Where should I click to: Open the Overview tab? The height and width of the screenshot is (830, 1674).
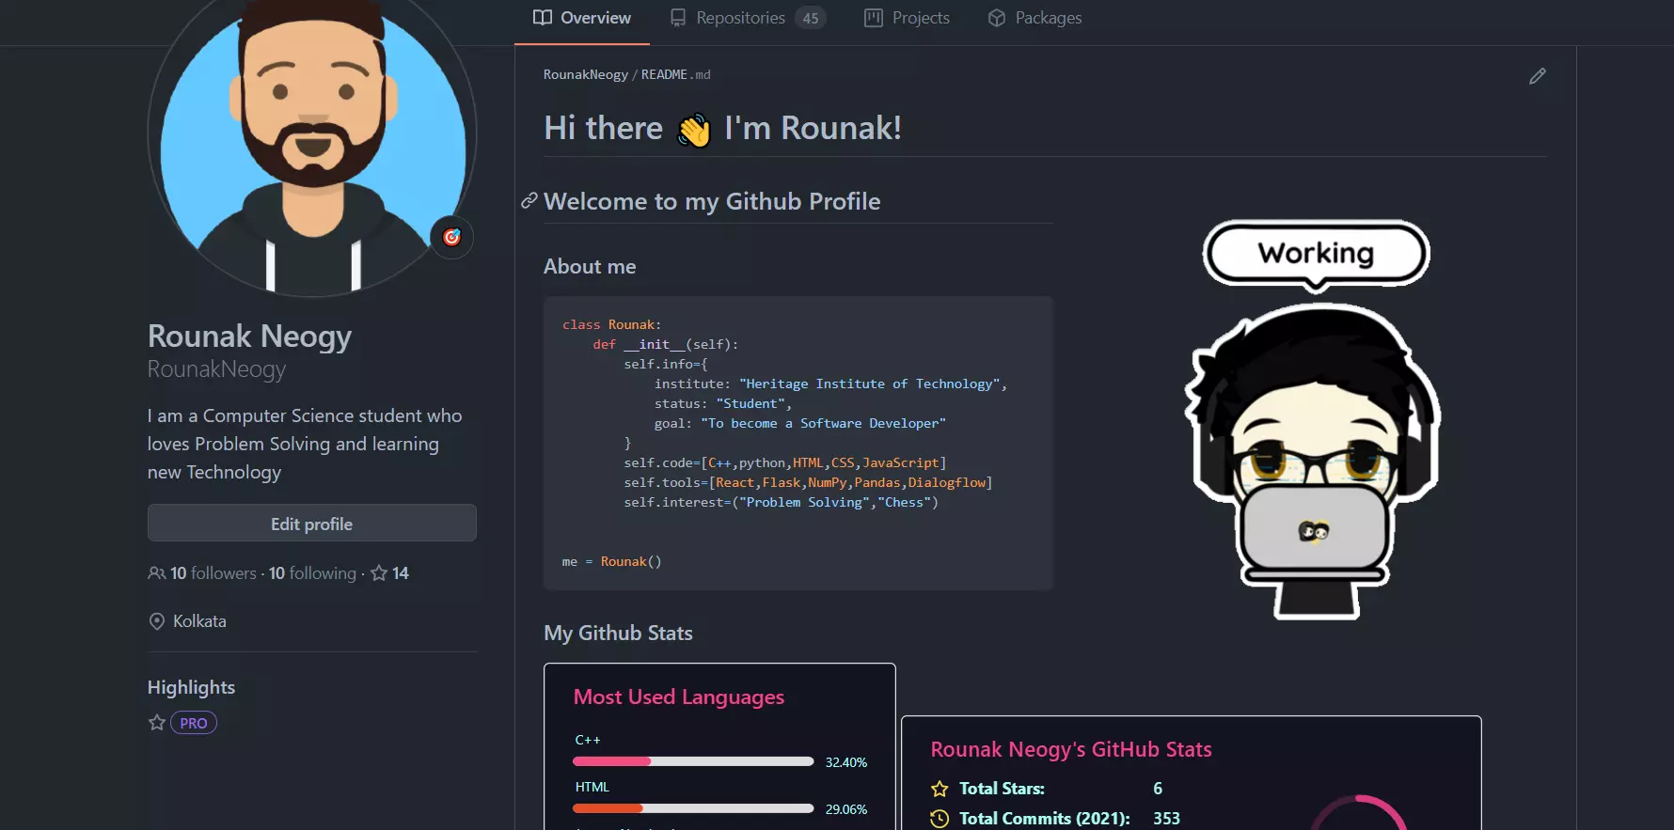click(x=582, y=18)
